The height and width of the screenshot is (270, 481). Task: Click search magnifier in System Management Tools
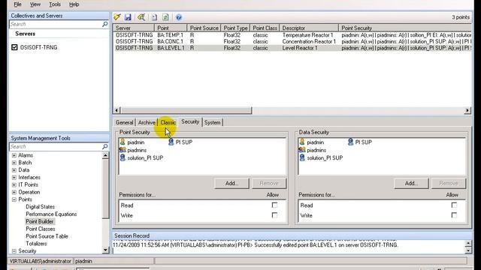pyautogui.click(x=105, y=147)
